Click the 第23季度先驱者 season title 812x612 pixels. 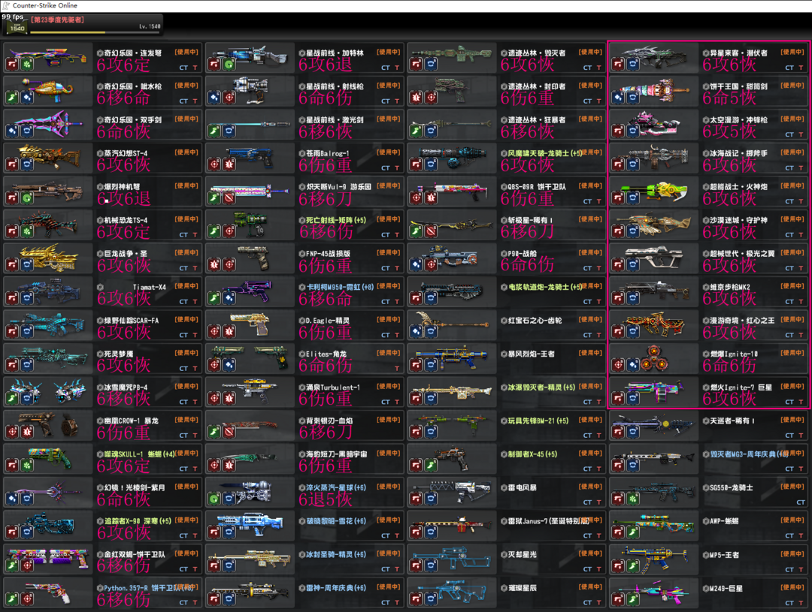57,20
